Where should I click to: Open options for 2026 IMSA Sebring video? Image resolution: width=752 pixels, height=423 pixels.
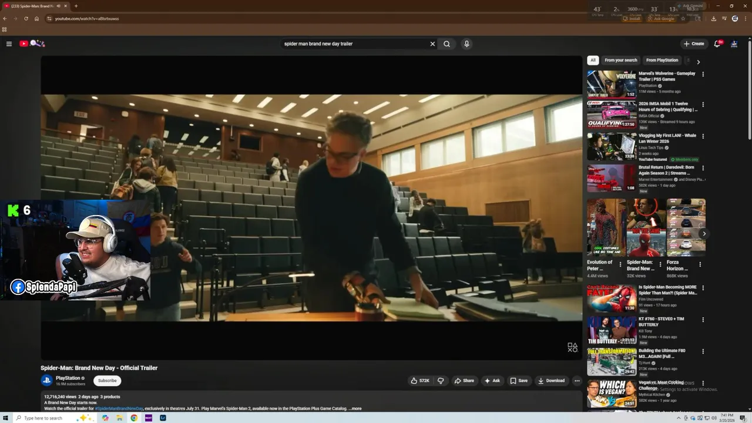pos(703,105)
